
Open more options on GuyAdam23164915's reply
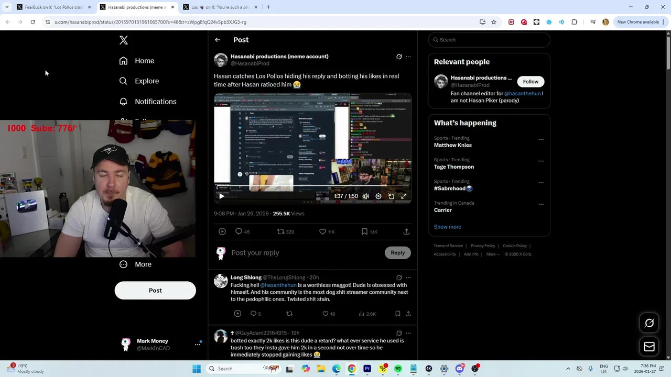tap(408, 333)
